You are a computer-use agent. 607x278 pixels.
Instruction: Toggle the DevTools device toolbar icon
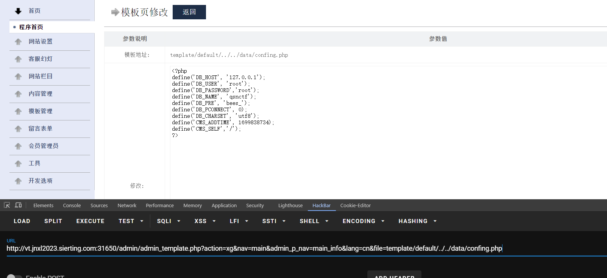pyautogui.click(x=18, y=205)
